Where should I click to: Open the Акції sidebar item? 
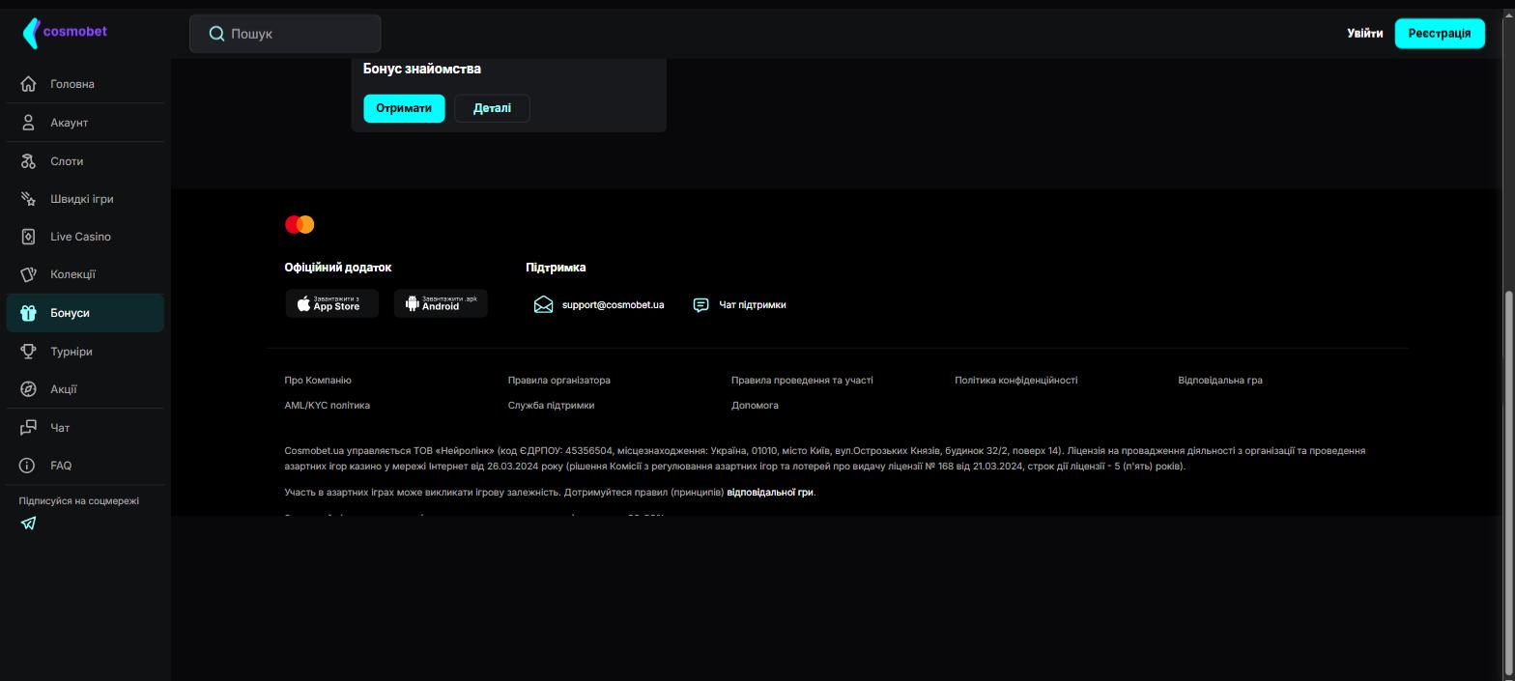click(x=85, y=389)
